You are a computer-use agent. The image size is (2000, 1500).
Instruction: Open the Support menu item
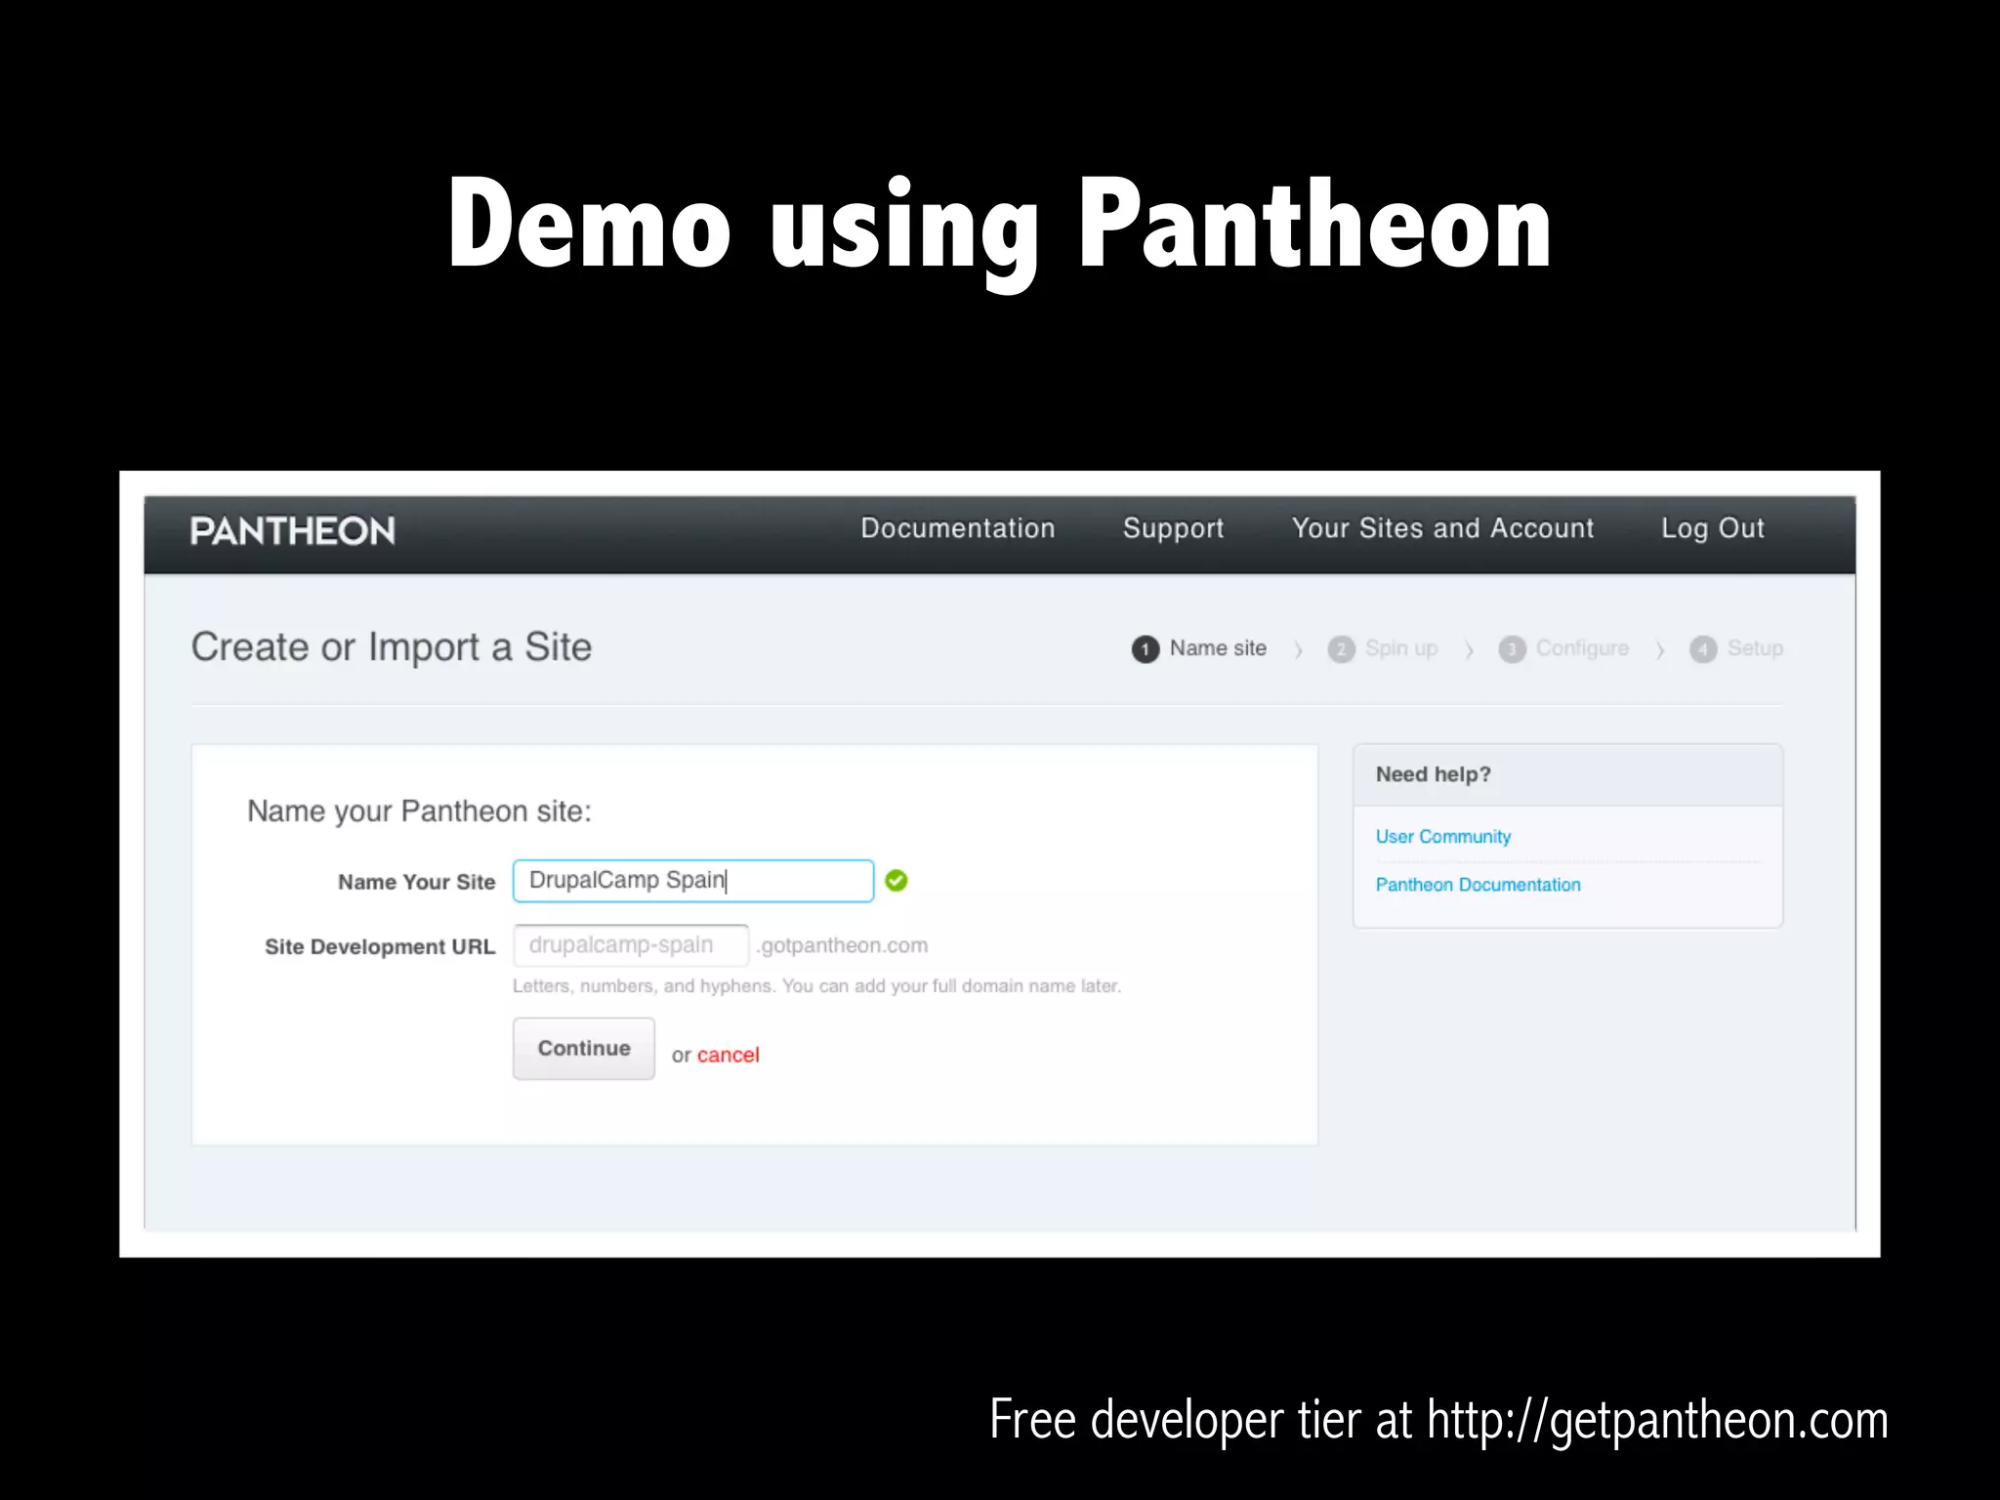[x=1173, y=529]
